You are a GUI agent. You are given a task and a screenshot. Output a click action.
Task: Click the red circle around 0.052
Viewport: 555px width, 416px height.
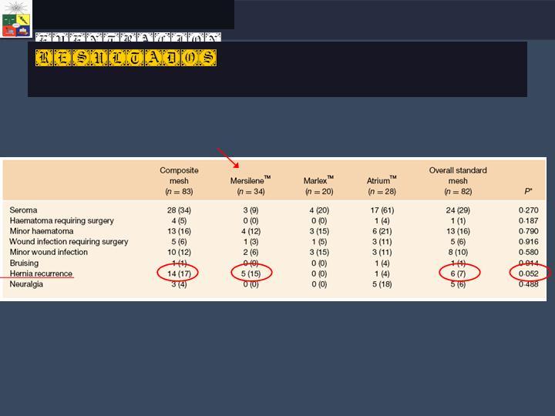click(x=530, y=273)
